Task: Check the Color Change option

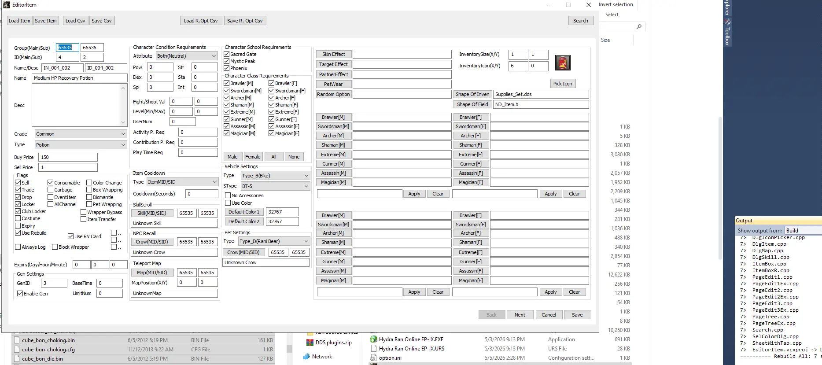Action: (x=89, y=182)
